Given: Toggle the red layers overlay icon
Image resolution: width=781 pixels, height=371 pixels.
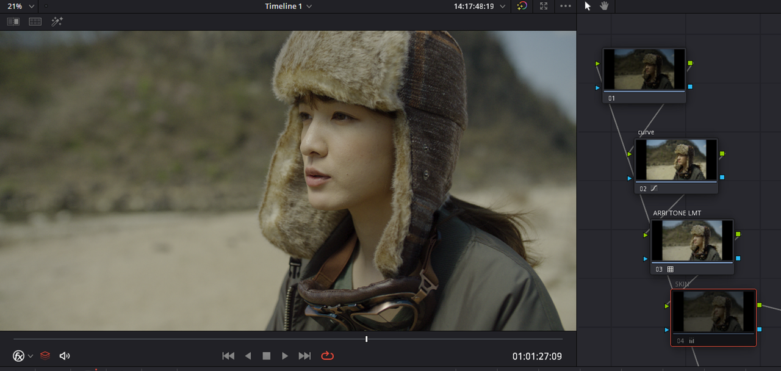Looking at the screenshot, I should tap(45, 356).
